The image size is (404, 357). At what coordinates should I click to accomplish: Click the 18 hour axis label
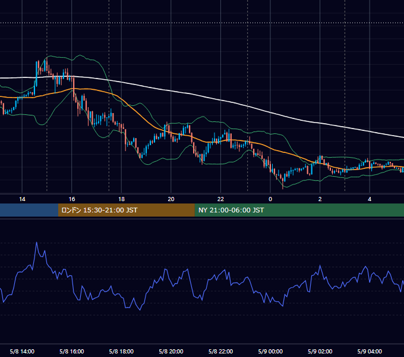(121, 199)
